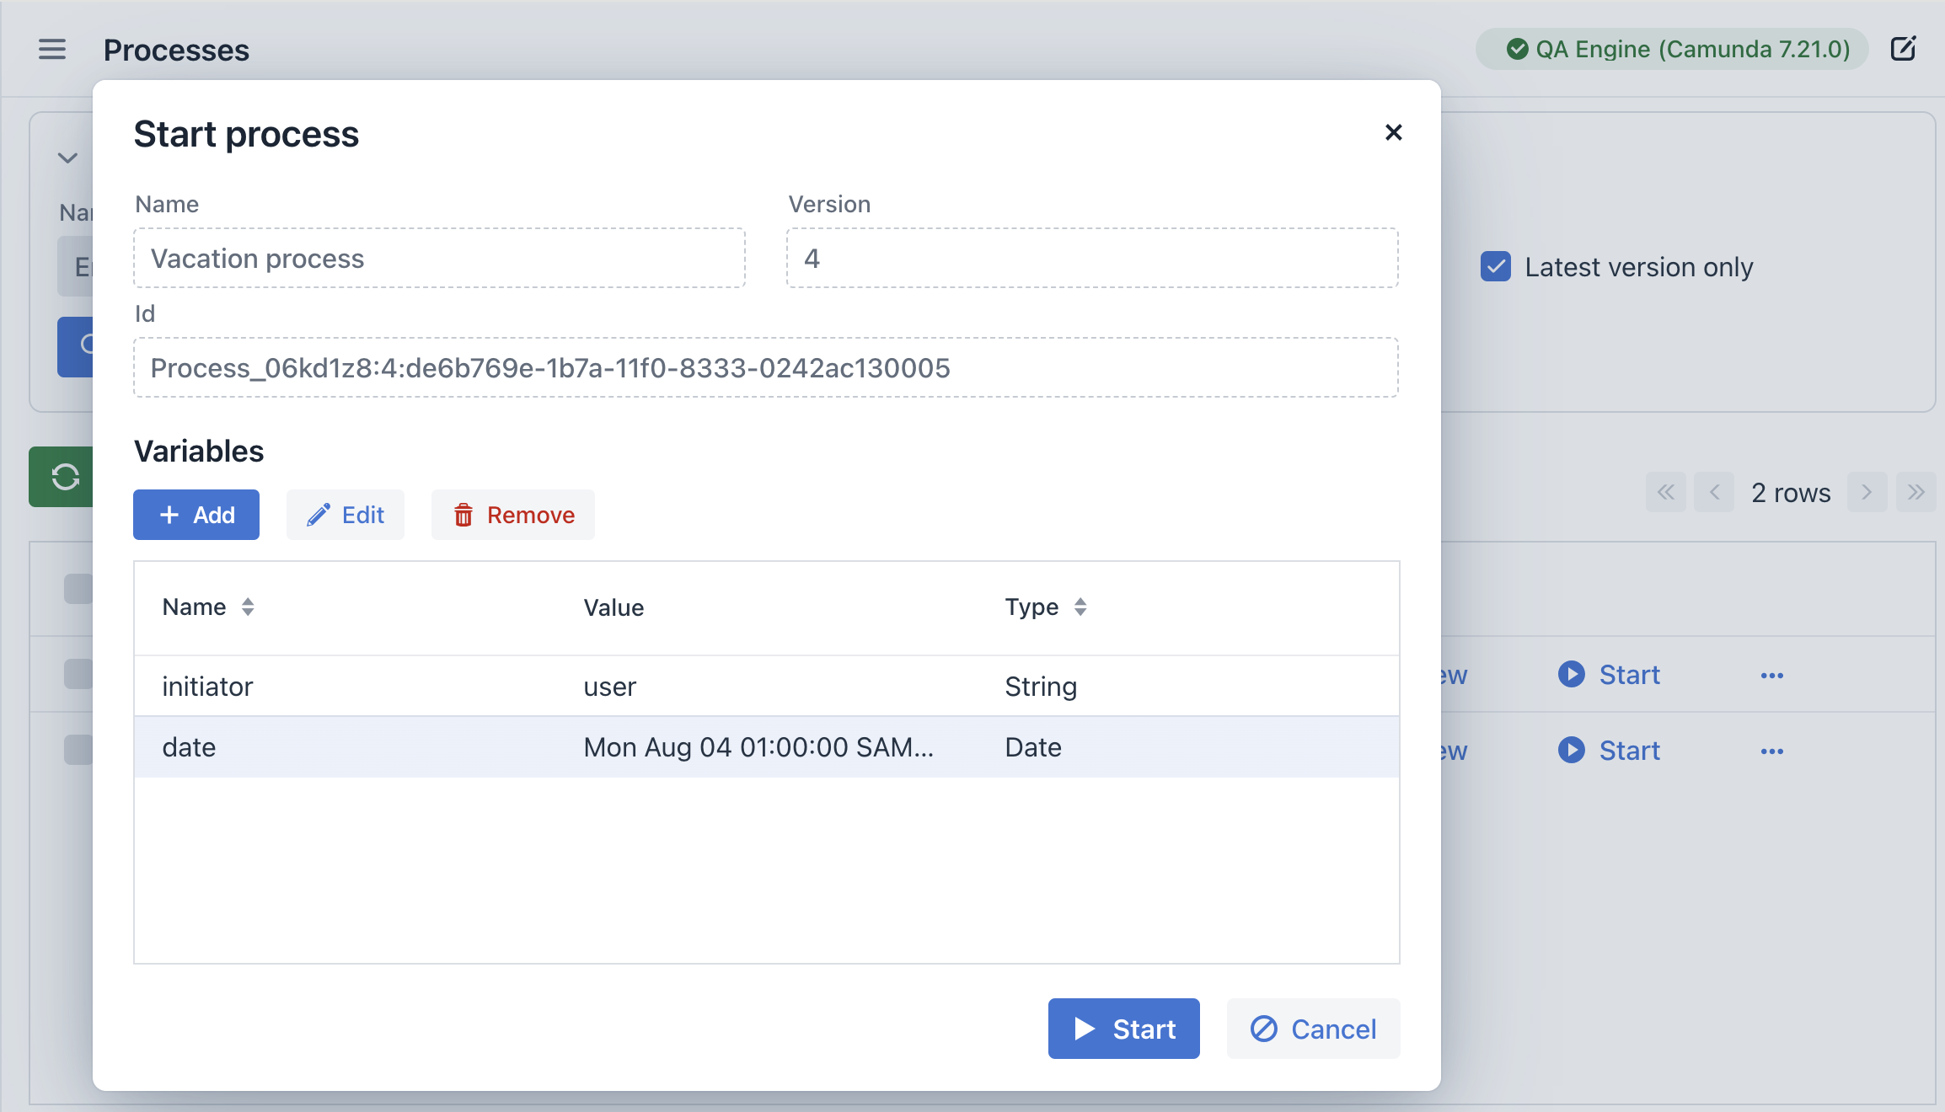Start the first listed process in background table
This screenshot has width=1945, height=1112.
coord(1609,675)
